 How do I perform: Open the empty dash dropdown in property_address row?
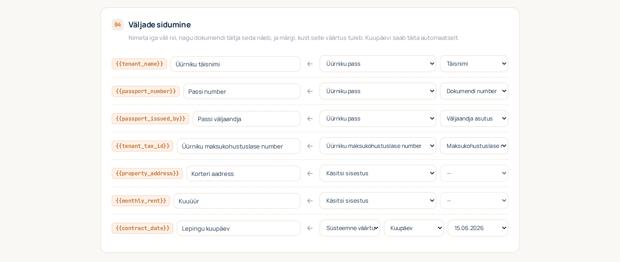(x=474, y=173)
